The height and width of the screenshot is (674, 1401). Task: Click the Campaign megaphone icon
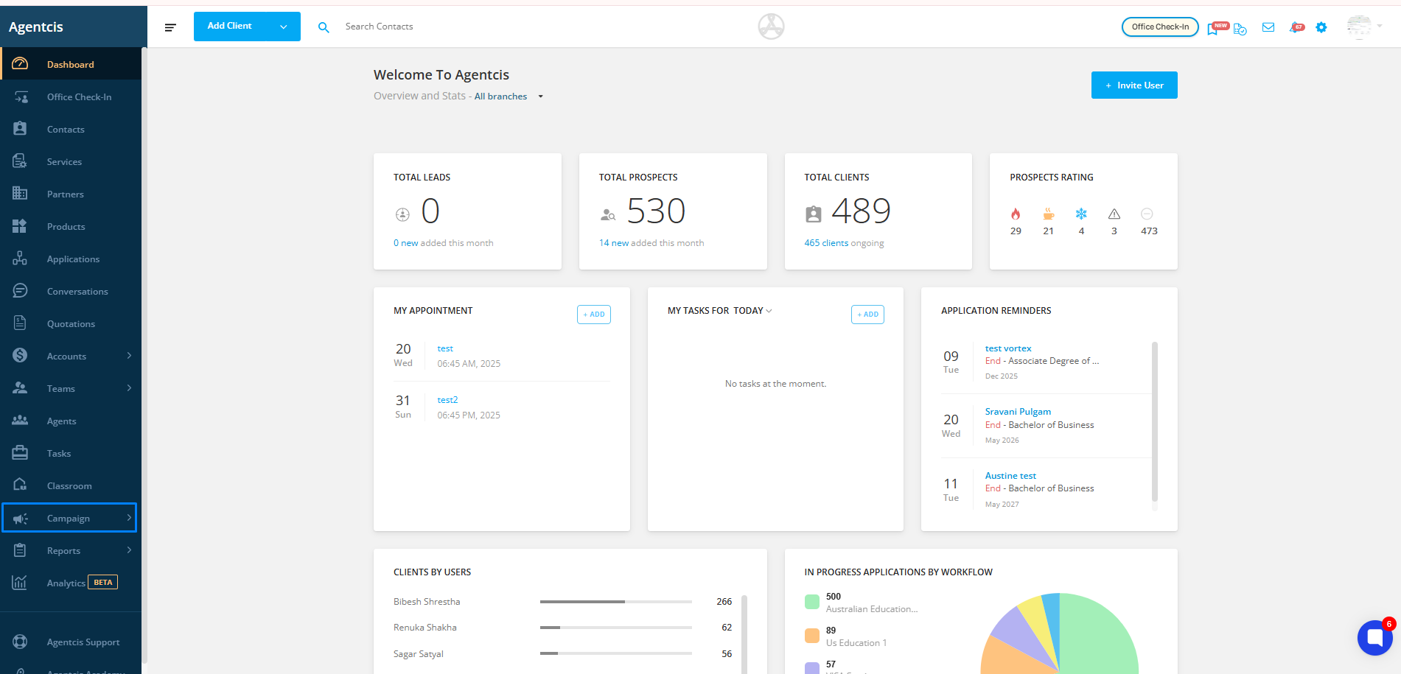[x=20, y=518]
